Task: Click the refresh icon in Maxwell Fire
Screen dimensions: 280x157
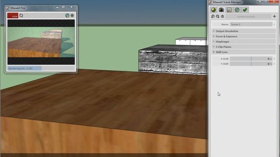Action: click(x=21, y=16)
